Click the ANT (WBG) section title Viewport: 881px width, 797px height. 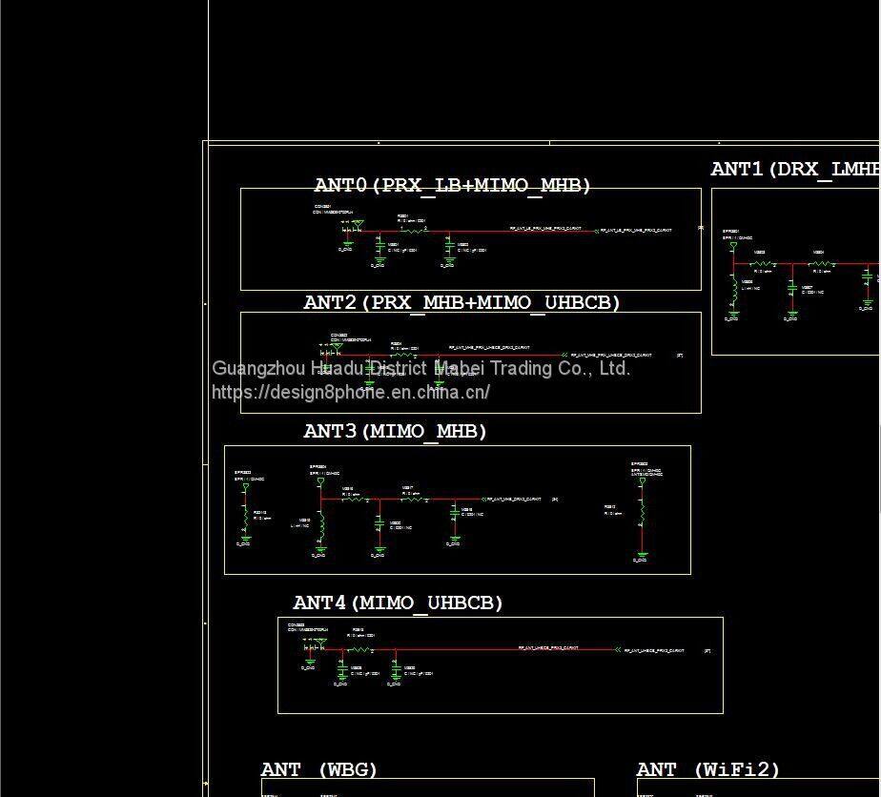[x=319, y=769]
